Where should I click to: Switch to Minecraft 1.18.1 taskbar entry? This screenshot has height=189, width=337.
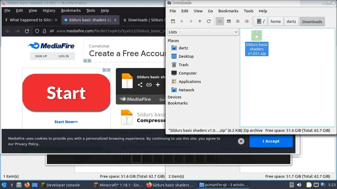(118, 185)
